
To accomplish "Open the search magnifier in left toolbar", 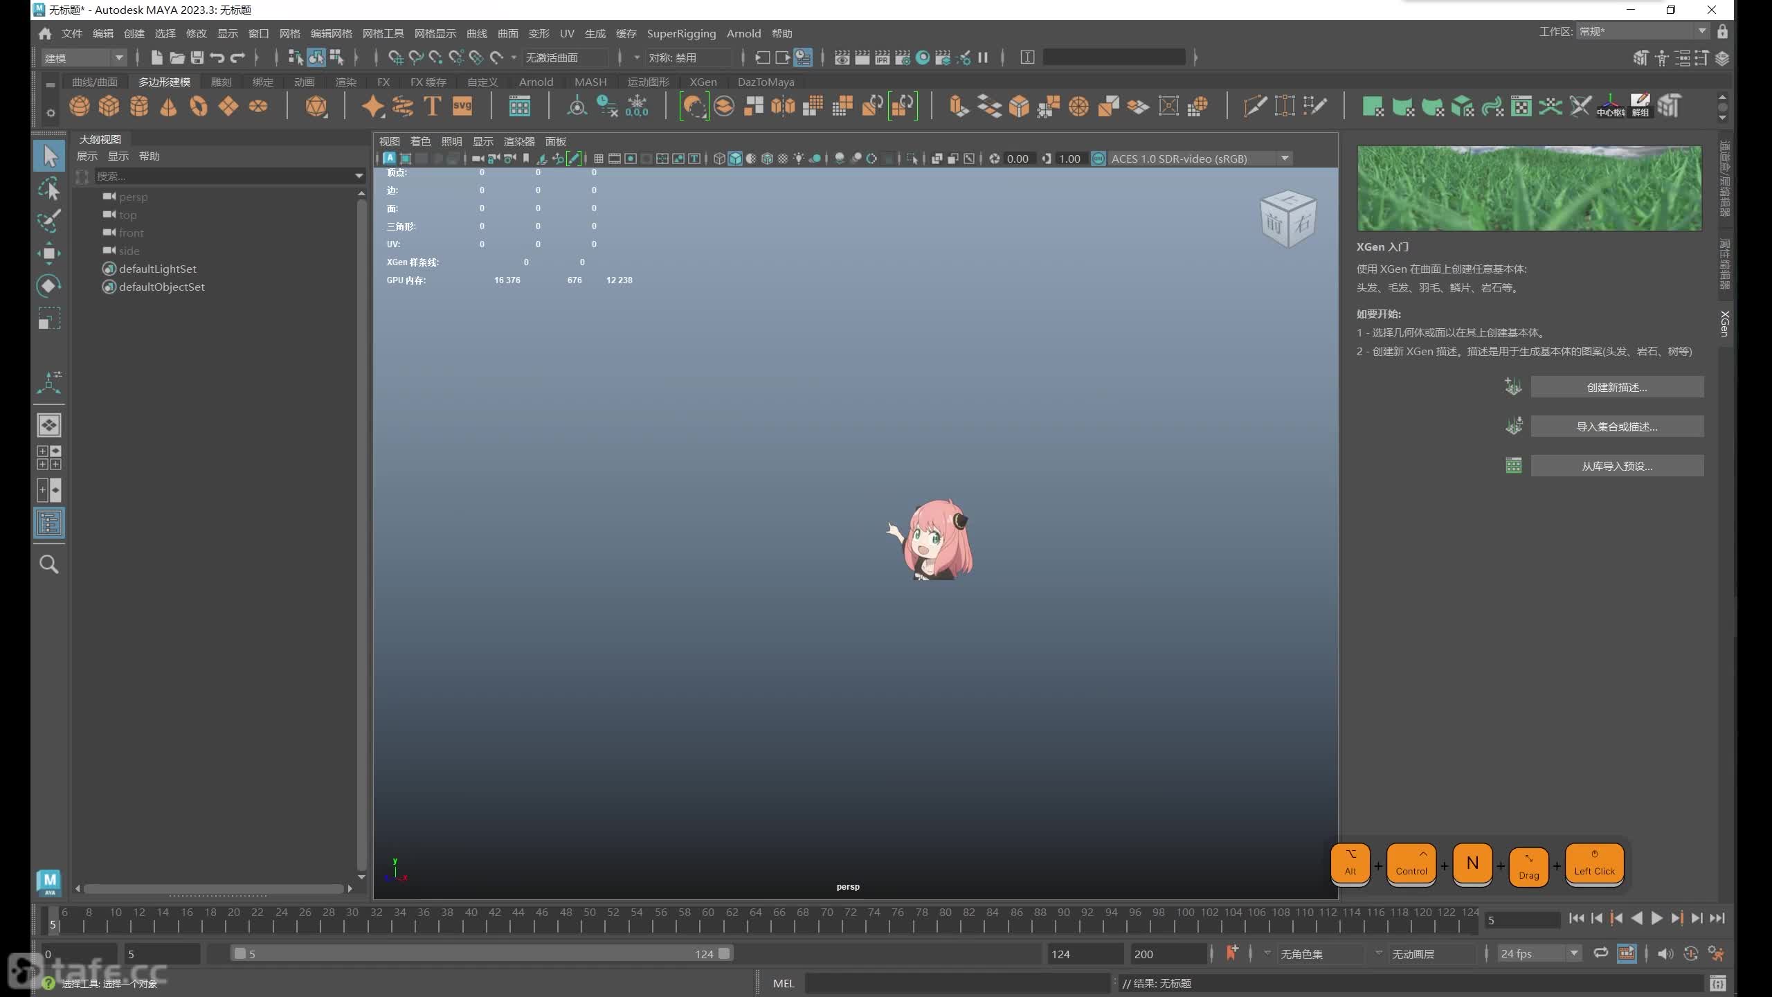I will pyautogui.click(x=49, y=564).
